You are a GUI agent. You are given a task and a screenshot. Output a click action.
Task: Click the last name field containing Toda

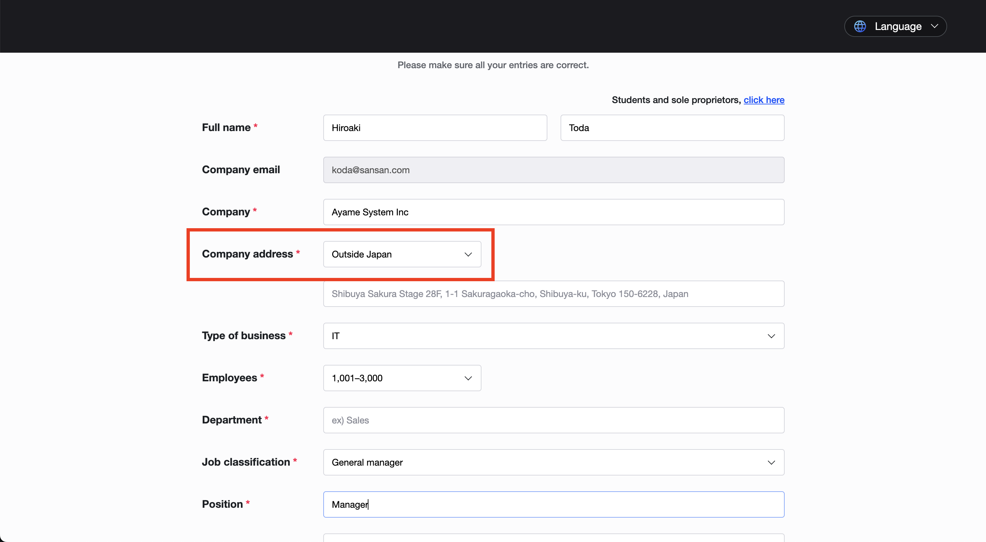672,128
